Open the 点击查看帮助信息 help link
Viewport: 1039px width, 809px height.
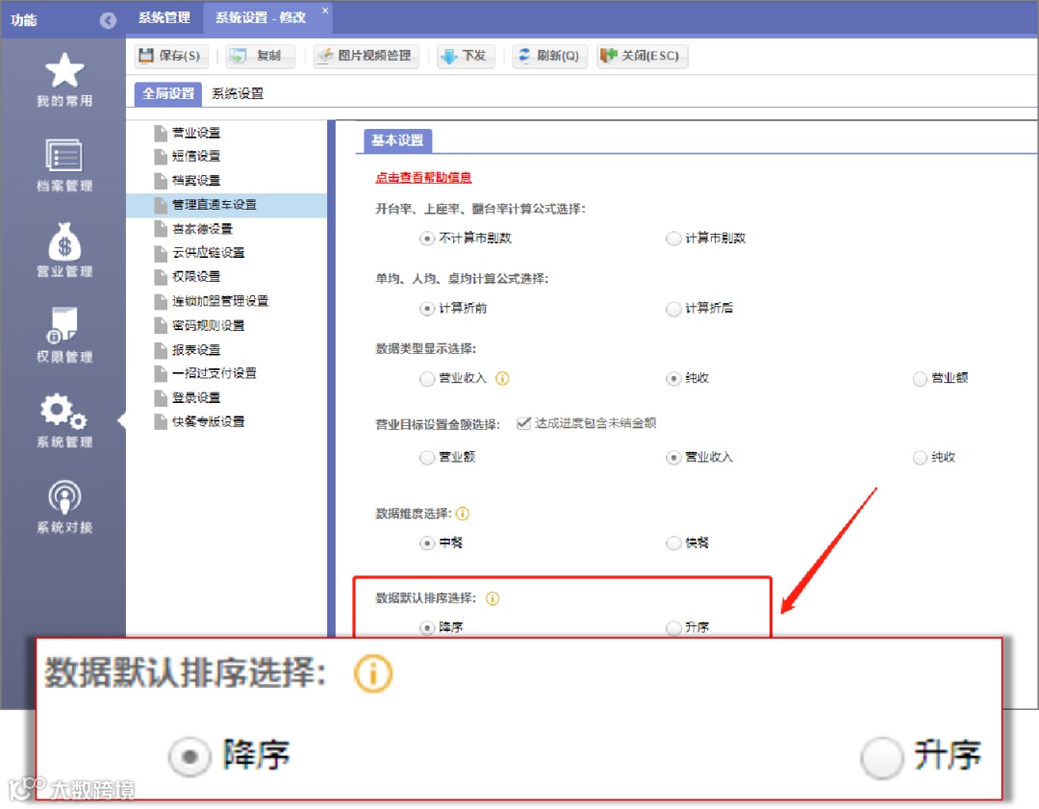[423, 178]
